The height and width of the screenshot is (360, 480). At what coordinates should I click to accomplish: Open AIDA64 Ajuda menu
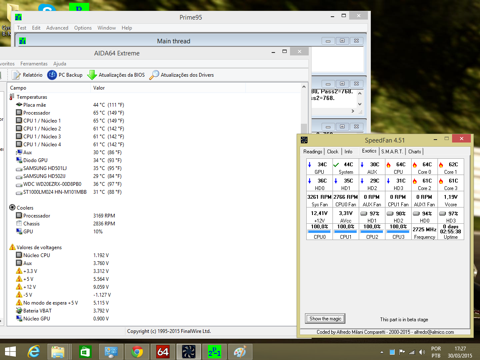coord(60,64)
